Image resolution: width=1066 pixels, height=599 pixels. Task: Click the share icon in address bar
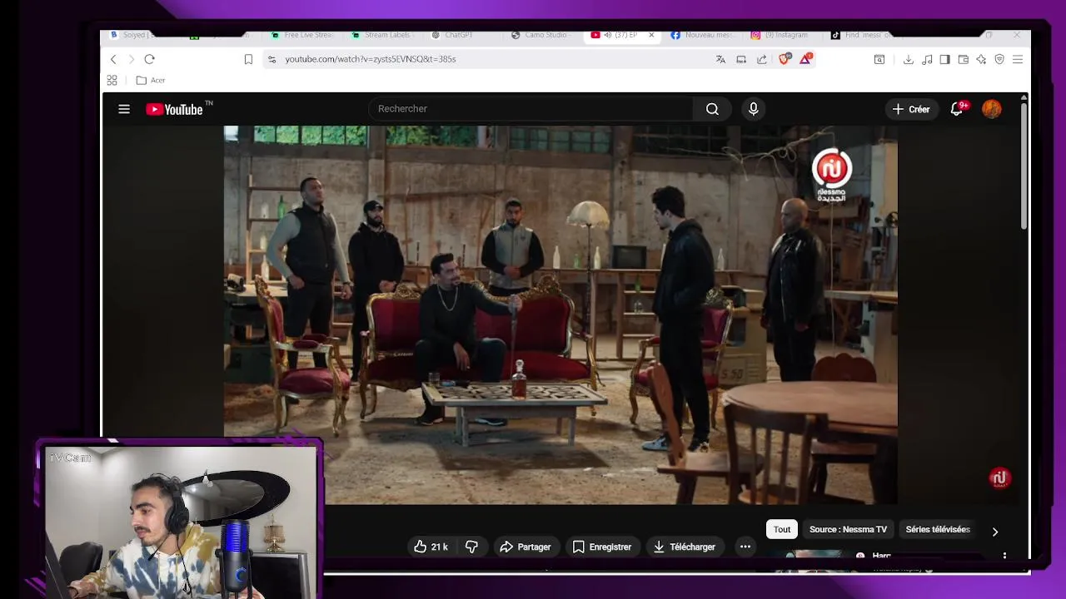[762, 59]
